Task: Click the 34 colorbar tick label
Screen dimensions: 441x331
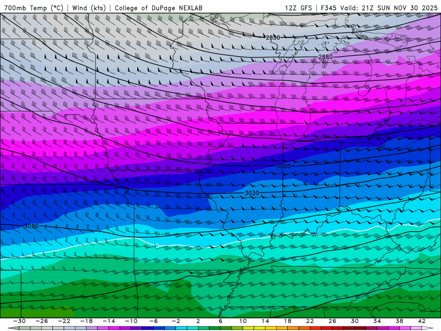Action: (377, 321)
